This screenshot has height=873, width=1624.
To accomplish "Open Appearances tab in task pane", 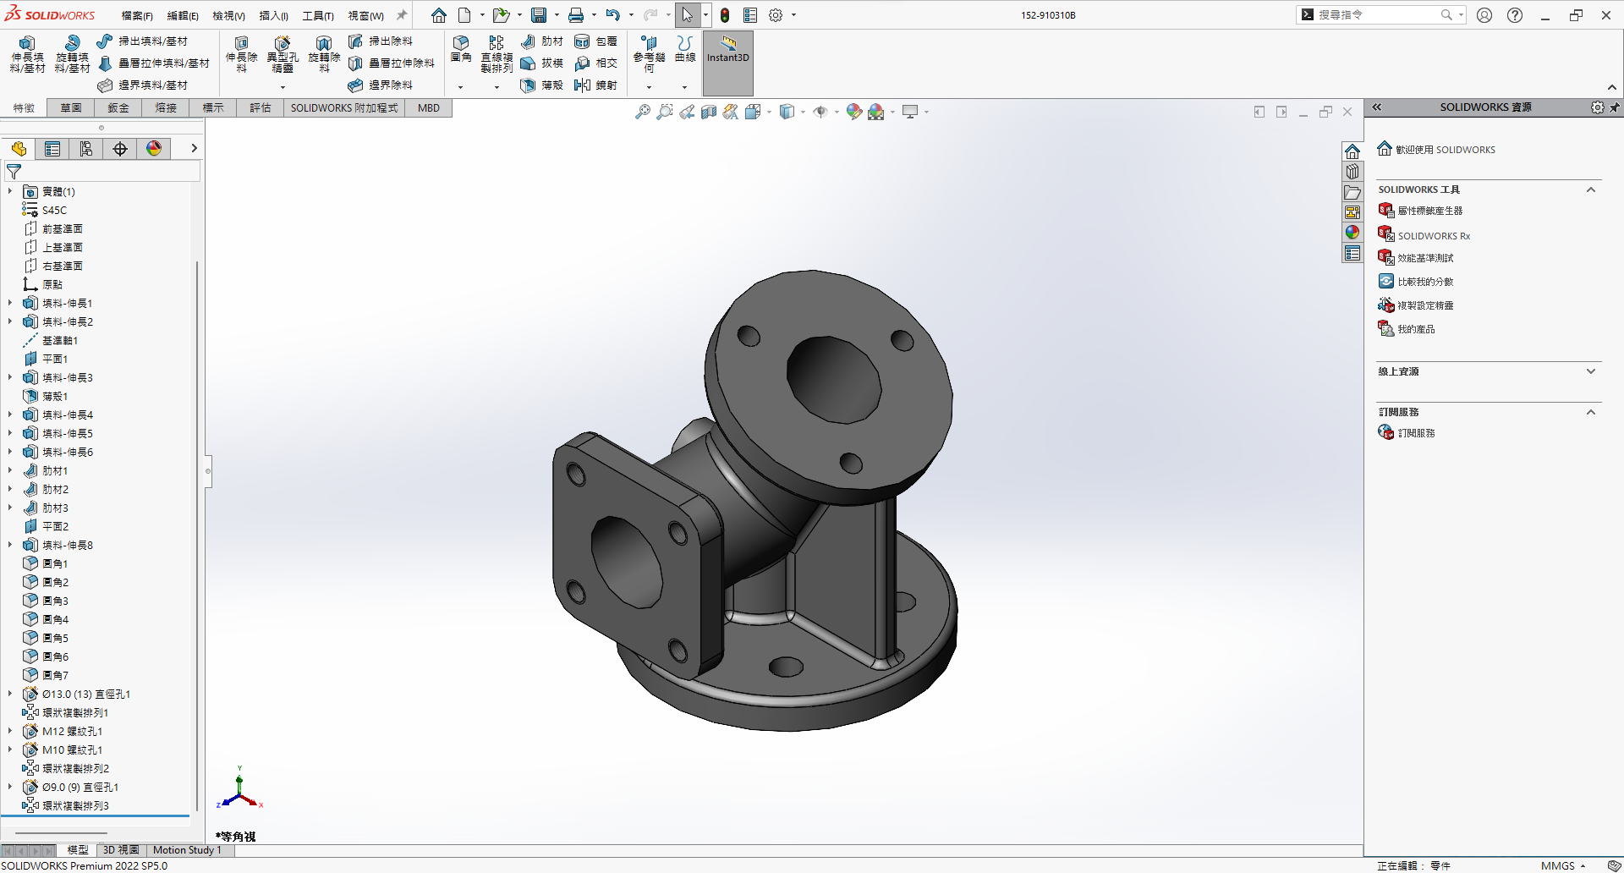I will [x=1352, y=233].
